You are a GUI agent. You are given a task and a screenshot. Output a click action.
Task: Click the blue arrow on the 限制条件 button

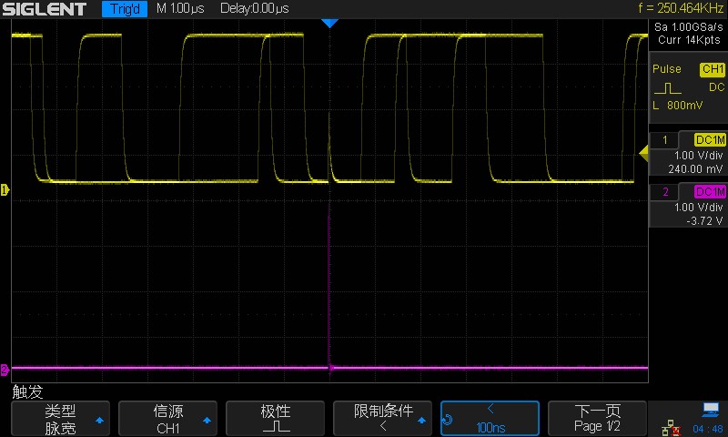pos(421,421)
